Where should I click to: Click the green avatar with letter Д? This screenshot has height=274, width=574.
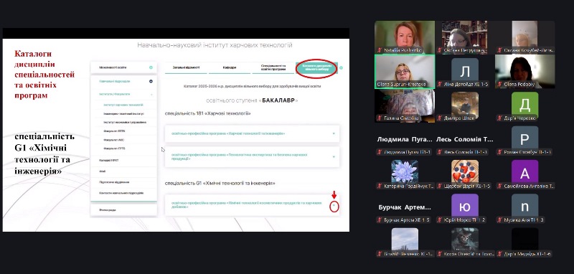click(x=524, y=105)
